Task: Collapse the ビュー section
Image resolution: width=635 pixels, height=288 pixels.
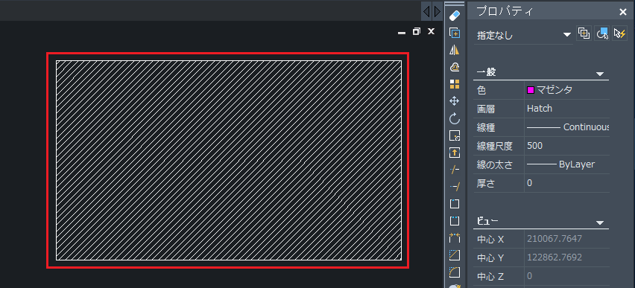Action: coord(600,223)
